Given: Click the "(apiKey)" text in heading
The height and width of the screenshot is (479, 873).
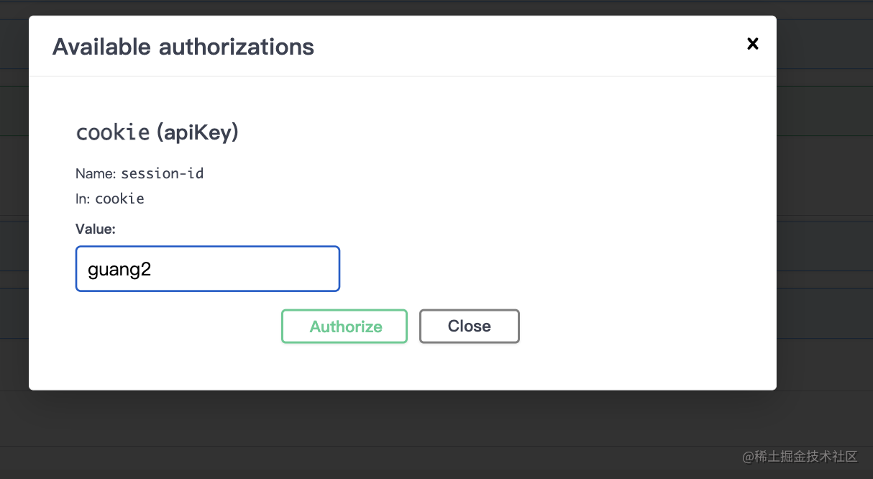Looking at the screenshot, I should click(x=197, y=132).
